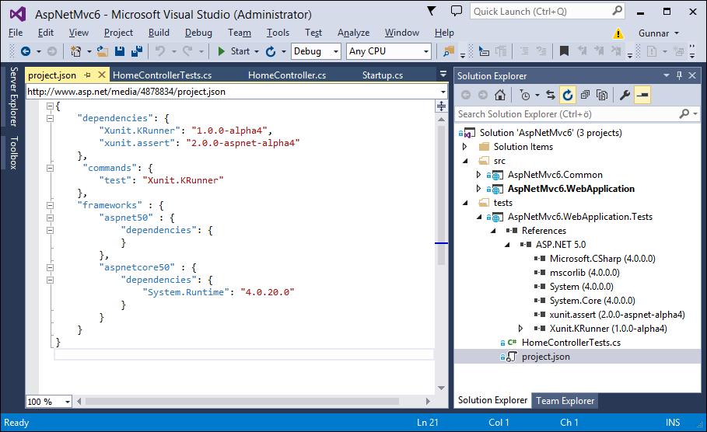Click the Find in Files toolbar icon
Screen dimensions: 707x432
click(x=448, y=51)
